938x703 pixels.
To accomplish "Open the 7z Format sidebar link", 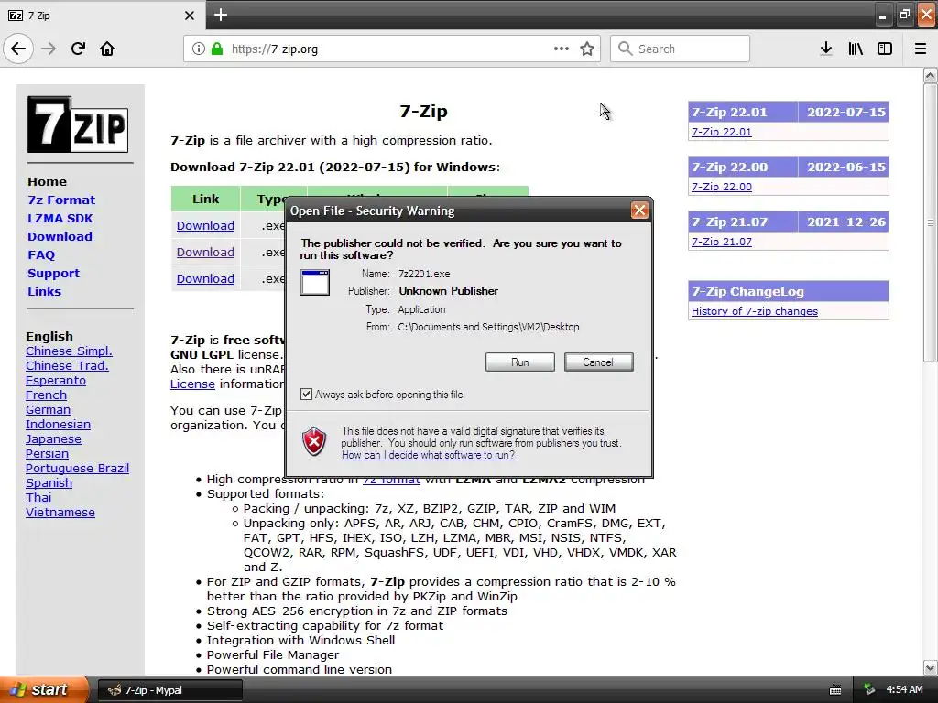I will point(61,200).
